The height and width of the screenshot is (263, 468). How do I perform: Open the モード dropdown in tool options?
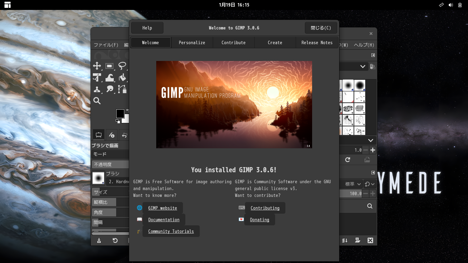pos(110,154)
